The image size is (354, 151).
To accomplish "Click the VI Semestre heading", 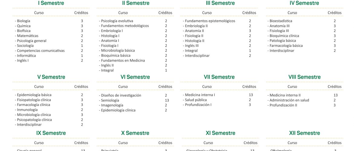I will click(135, 77).
